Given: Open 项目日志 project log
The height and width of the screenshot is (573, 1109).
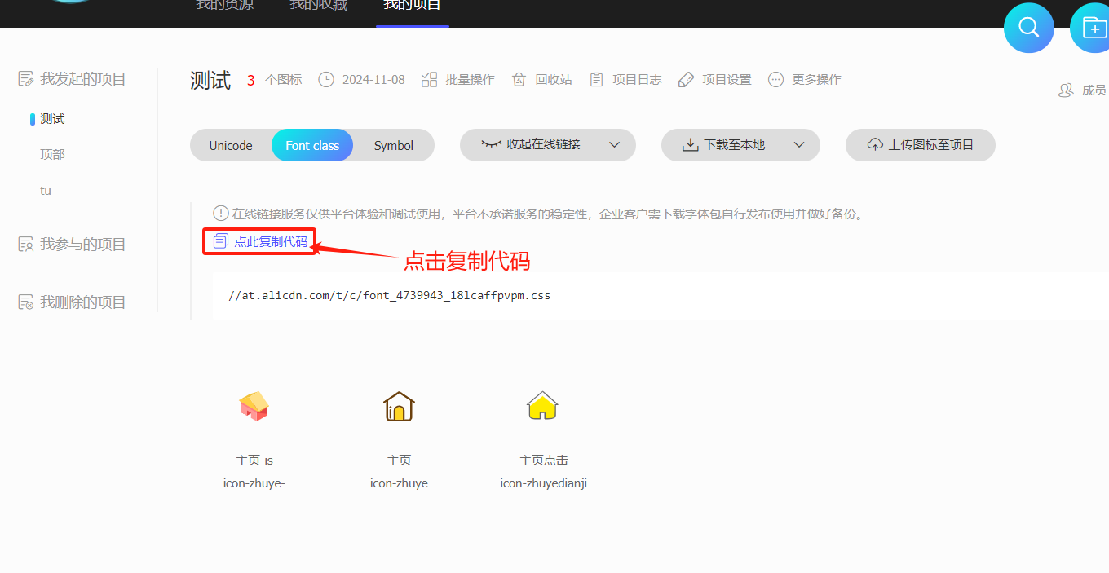Looking at the screenshot, I should [x=625, y=80].
